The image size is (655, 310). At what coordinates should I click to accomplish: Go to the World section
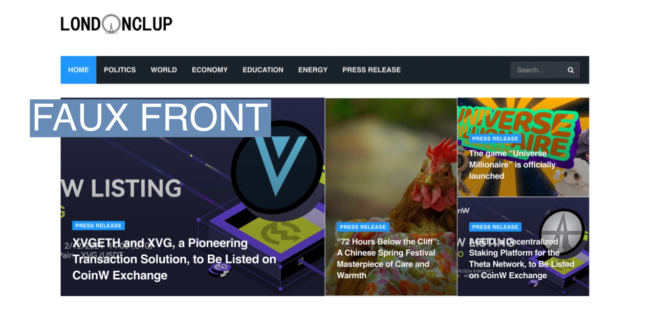coord(164,70)
